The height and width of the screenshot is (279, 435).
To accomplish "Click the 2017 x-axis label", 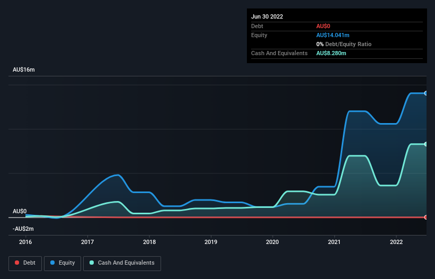I will (x=87, y=242).
